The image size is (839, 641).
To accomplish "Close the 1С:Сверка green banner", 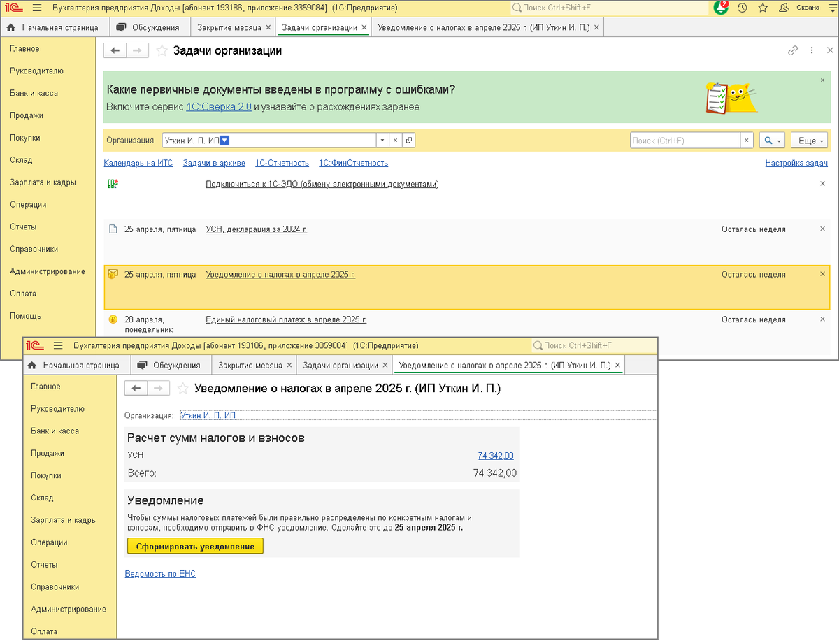I will click(823, 80).
